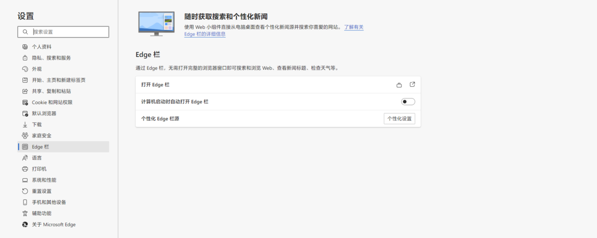597x238 pixels.
Task: Click the lock icon for 隐私、搜索和服务
Action: coord(25,58)
